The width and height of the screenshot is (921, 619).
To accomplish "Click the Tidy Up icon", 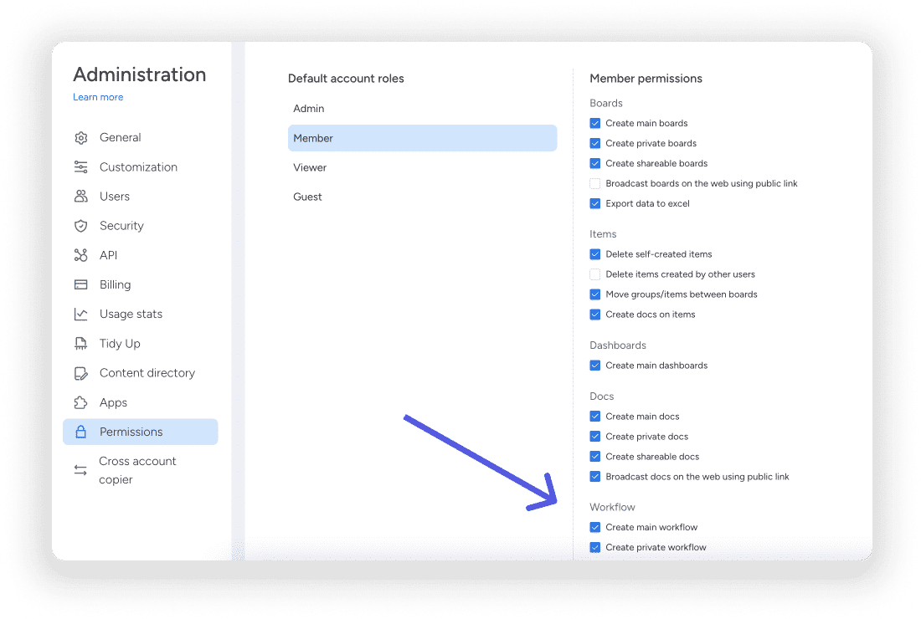I will (x=81, y=344).
